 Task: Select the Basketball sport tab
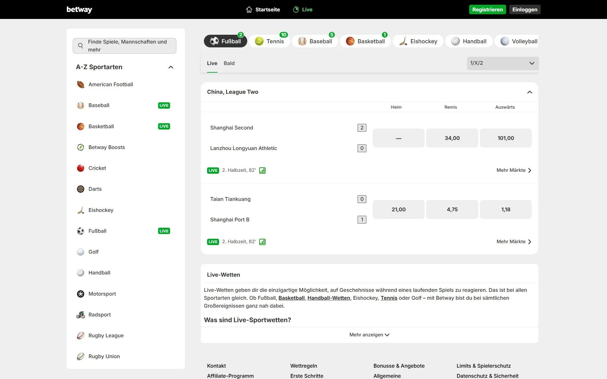coord(365,41)
